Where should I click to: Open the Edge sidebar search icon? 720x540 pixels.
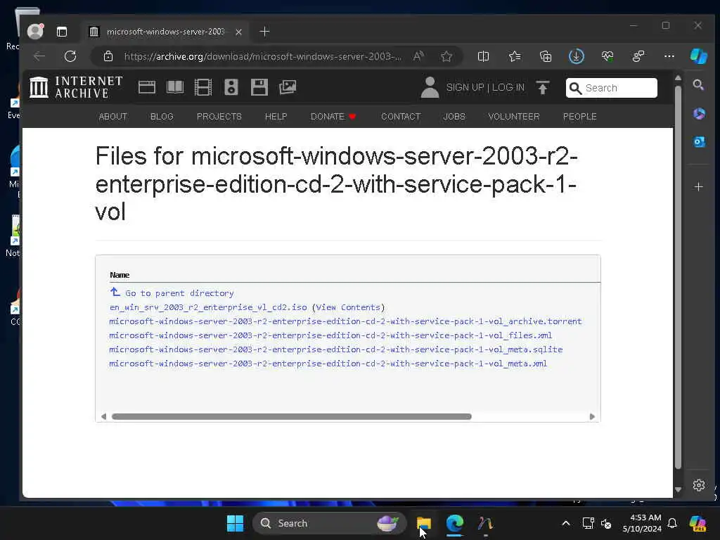click(x=698, y=85)
